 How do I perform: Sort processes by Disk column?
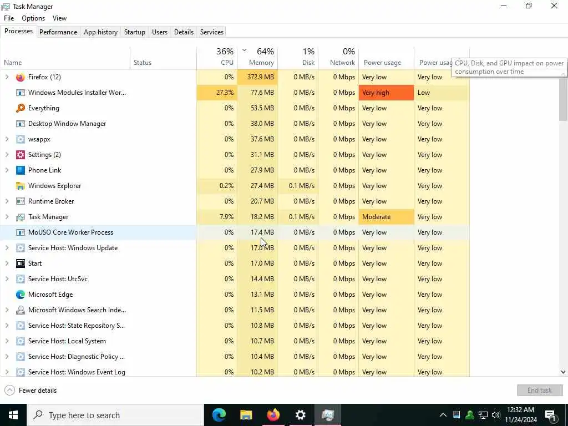point(298,58)
